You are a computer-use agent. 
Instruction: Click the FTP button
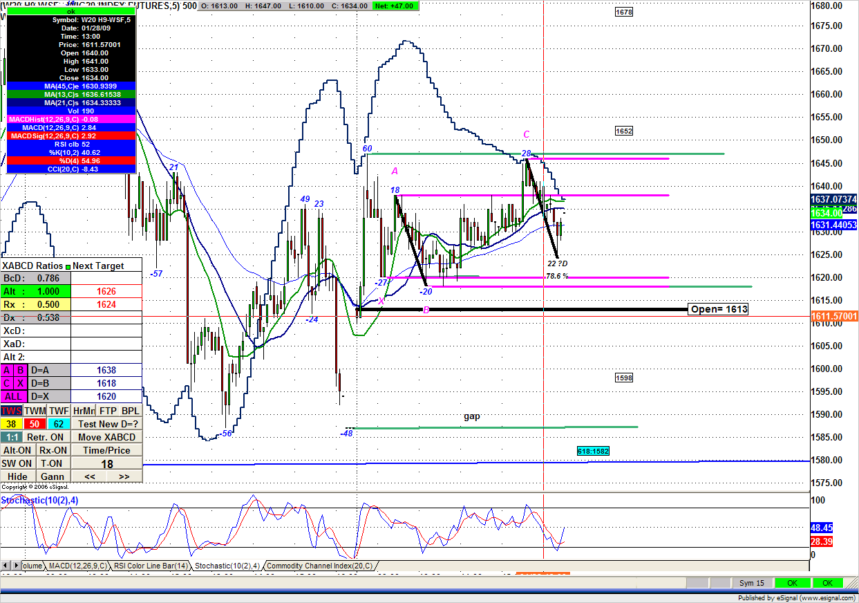[108, 411]
